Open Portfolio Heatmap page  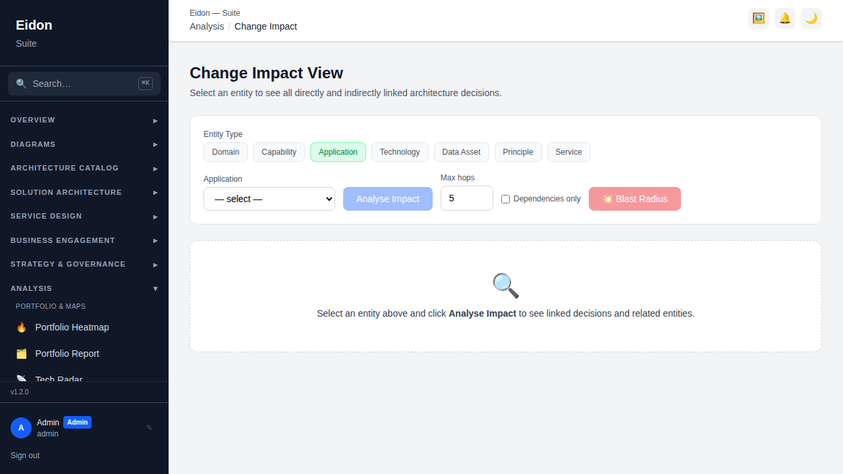pyautogui.click(x=84, y=327)
